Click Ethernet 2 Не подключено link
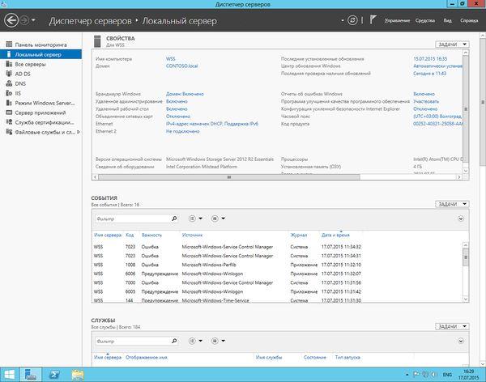This screenshot has height=382, width=486. tap(182, 131)
